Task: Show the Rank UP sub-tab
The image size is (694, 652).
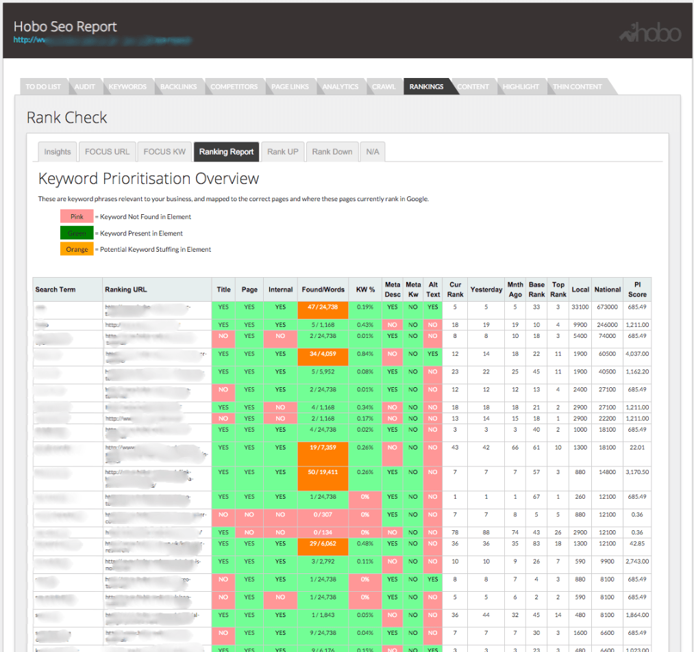Action: click(283, 152)
